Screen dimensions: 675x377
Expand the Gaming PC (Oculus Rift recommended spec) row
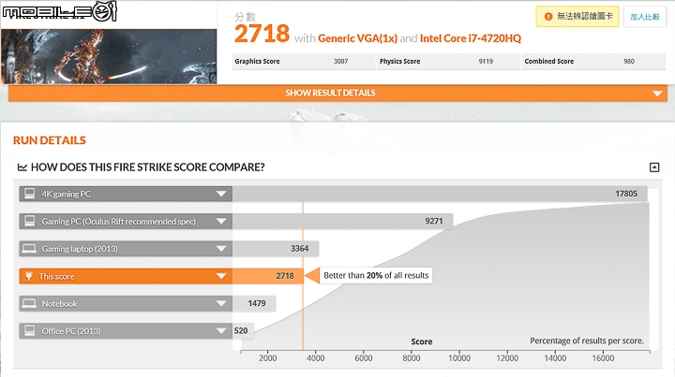coord(221,222)
